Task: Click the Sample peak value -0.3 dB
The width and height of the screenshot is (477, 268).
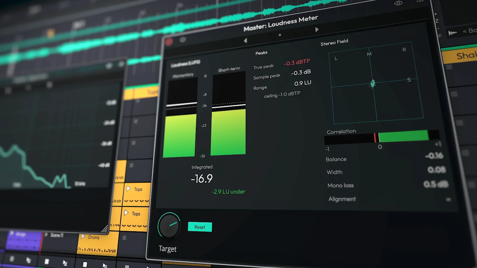Action: tap(301, 72)
